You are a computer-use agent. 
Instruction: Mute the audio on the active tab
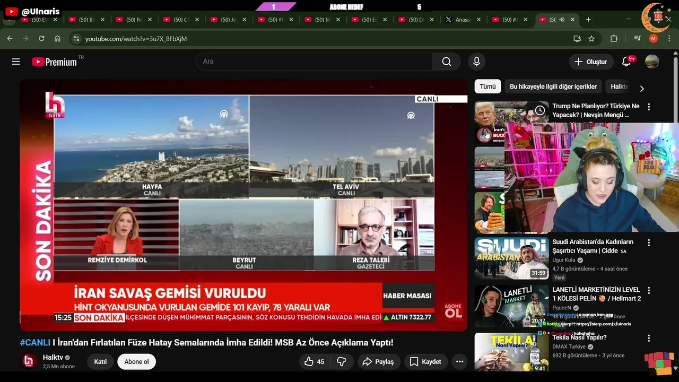click(x=562, y=20)
